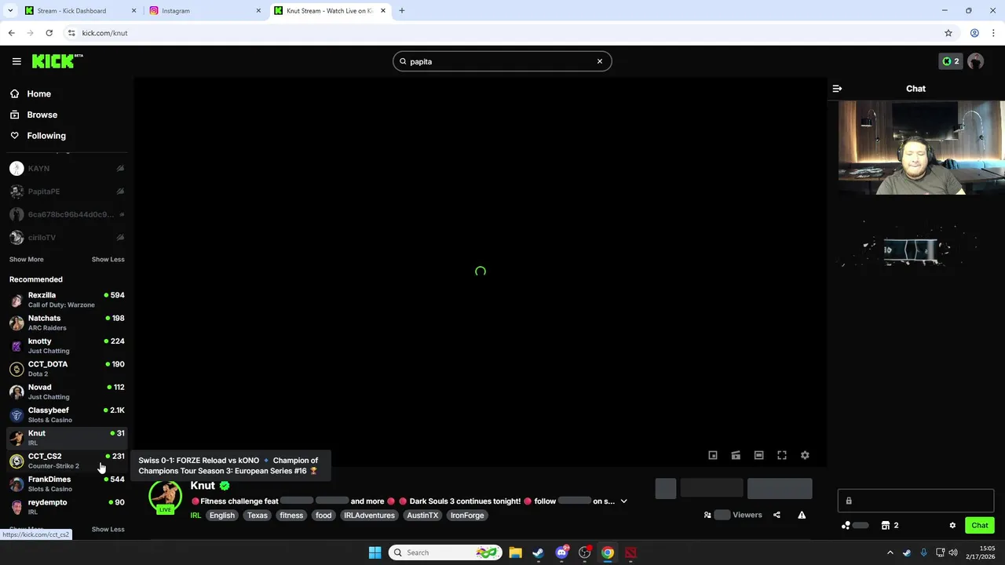Switch to the Instagram browser tab
The height and width of the screenshot is (565, 1005).
click(x=206, y=11)
